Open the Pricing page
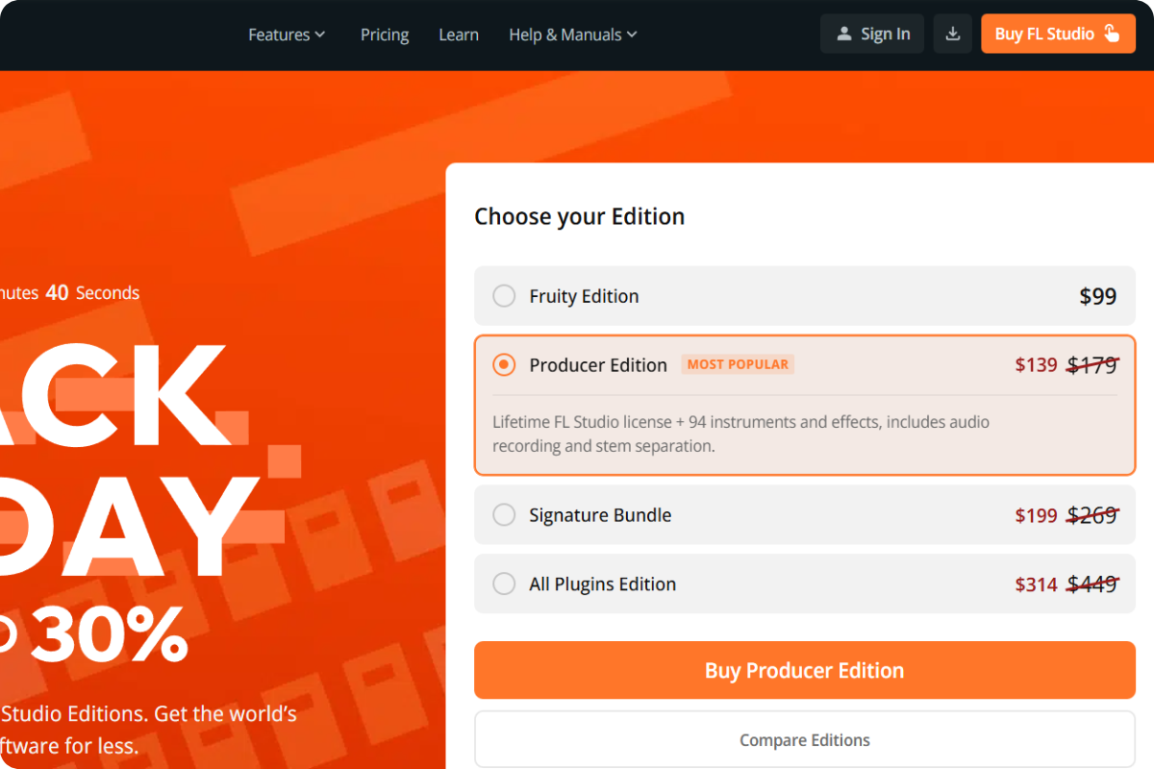The height and width of the screenshot is (769, 1154). (x=385, y=35)
